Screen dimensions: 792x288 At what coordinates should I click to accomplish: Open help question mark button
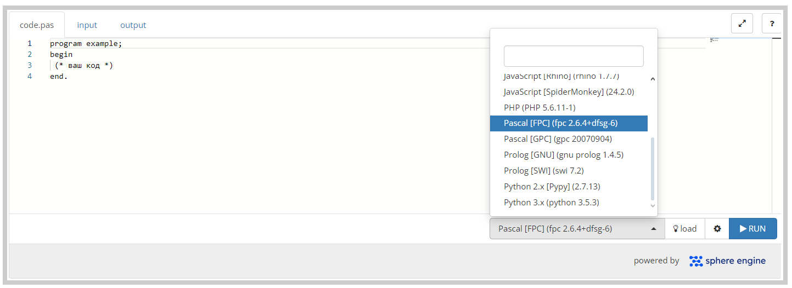tap(772, 24)
